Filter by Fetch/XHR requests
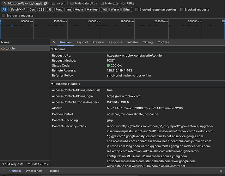Screen dimensions: 225x176 tap(18, 10)
